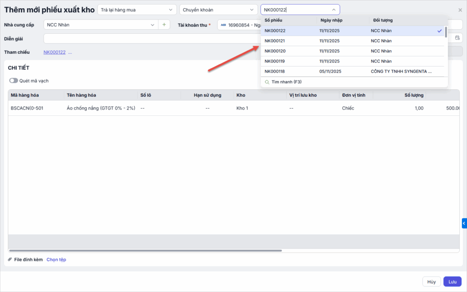The image size is (467, 292).
Task: Click the Áo chống nắng product name cell
Action: (101, 108)
